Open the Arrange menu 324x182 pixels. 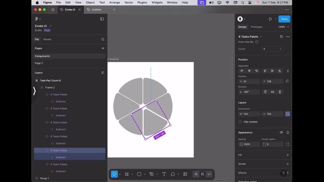click(x=115, y=3)
